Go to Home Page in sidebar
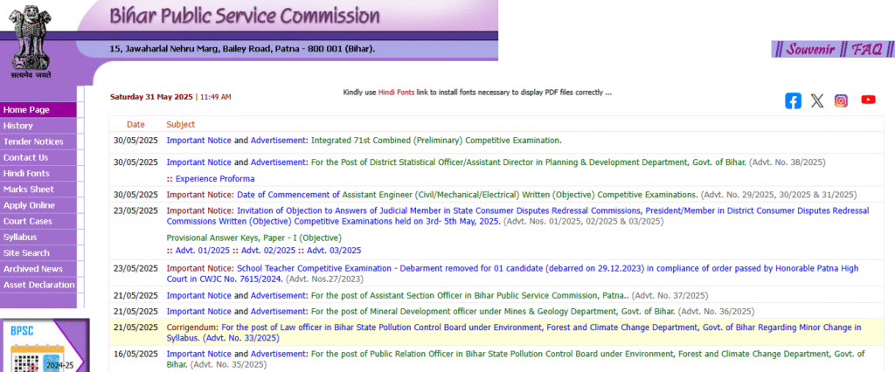 pos(38,109)
